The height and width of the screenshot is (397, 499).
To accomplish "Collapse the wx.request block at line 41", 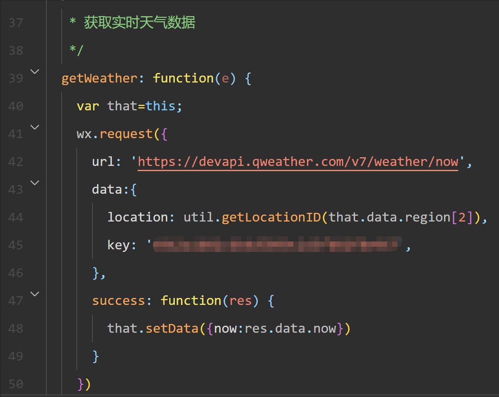I will pos(35,127).
